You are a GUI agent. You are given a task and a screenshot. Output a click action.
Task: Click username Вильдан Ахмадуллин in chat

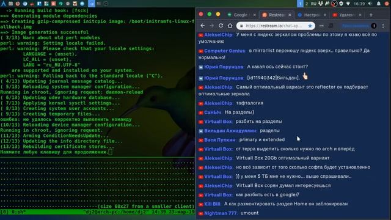click(x=230, y=131)
